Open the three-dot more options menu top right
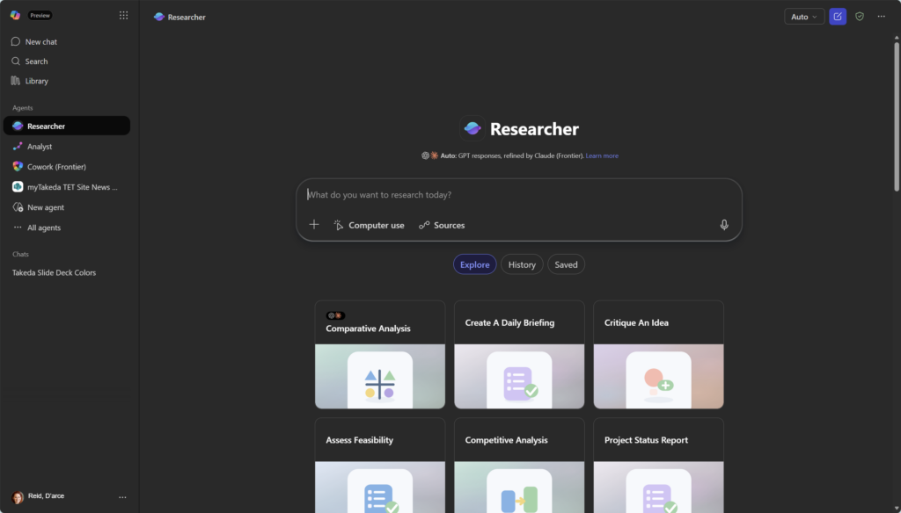Viewport: 901px width, 513px height. (881, 17)
